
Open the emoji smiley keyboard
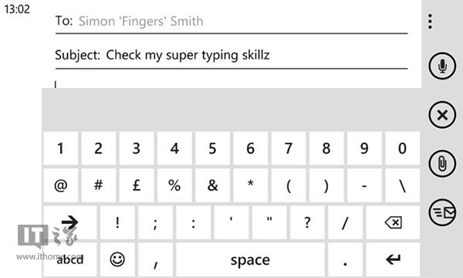[x=117, y=259]
